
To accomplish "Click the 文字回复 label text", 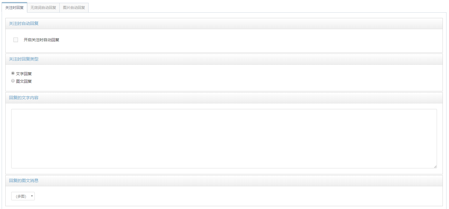I will tap(24, 74).
